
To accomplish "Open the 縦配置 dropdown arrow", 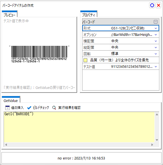I will 156,47.
